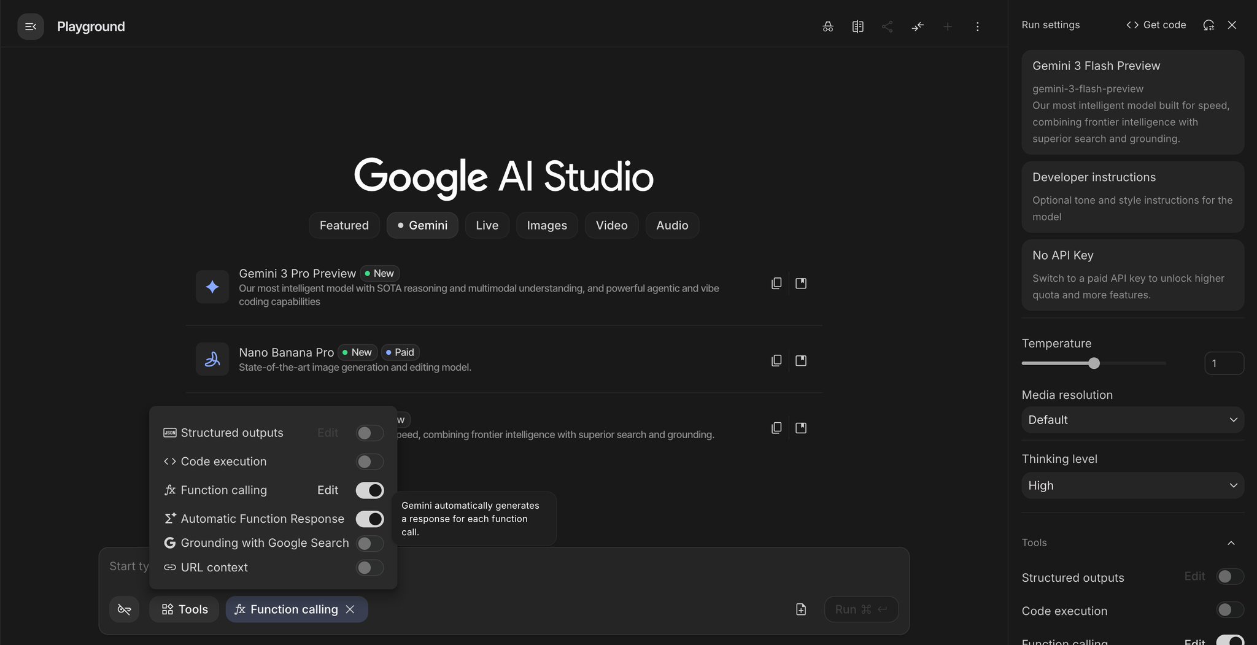Select the Gemini 3 Pro Preview model row
The height and width of the screenshot is (645, 1257).
(503, 287)
